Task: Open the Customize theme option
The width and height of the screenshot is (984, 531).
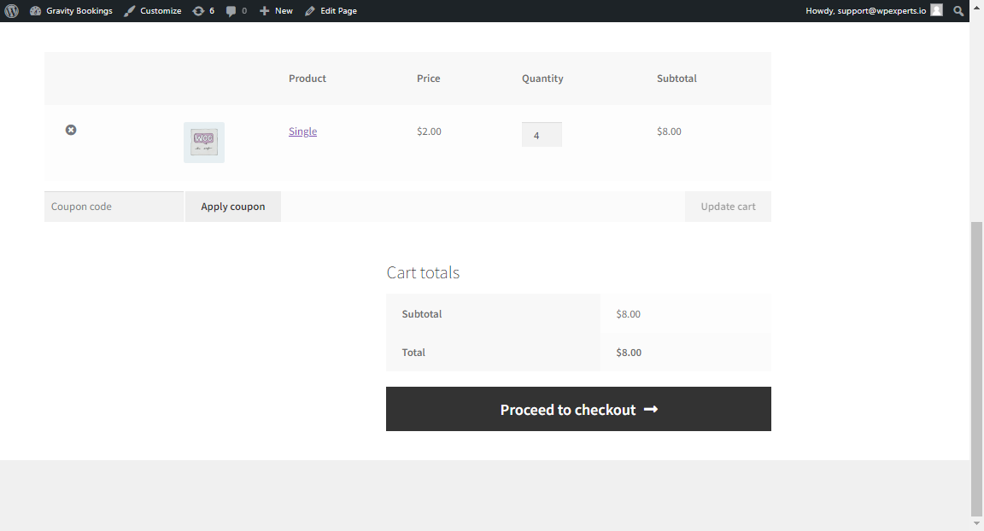Action: (153, 10)
